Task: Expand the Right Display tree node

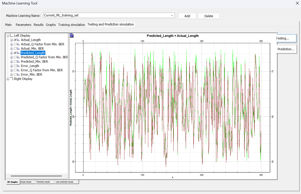Action: click(x=8, y=79)
